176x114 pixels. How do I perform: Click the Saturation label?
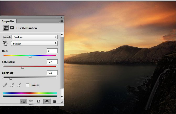coord(8,62)
